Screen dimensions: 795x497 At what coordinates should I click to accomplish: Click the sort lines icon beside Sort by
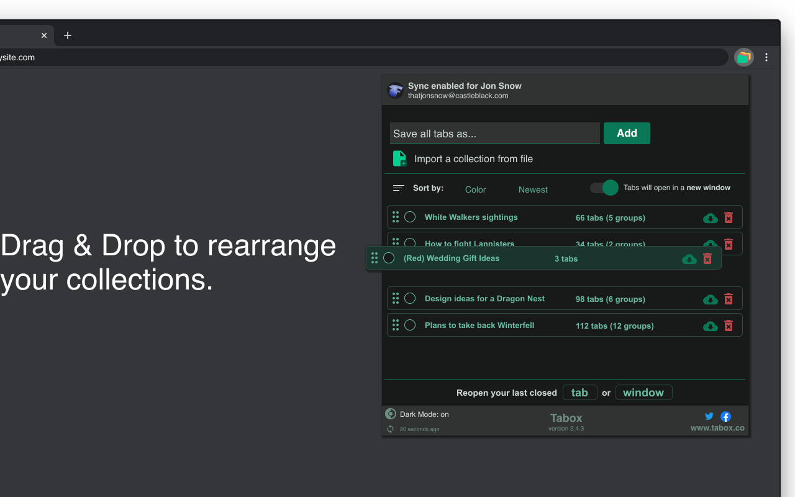397,188
